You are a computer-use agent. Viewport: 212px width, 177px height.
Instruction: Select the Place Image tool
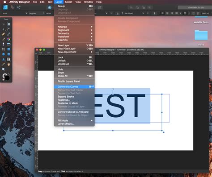(9, 44)
